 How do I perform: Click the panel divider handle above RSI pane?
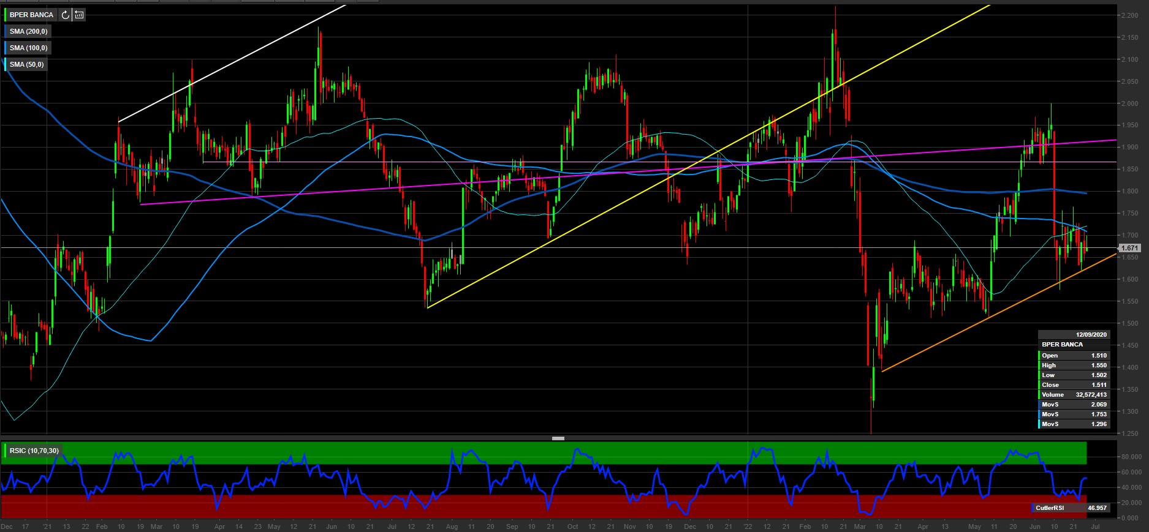(x=558, y=438)
